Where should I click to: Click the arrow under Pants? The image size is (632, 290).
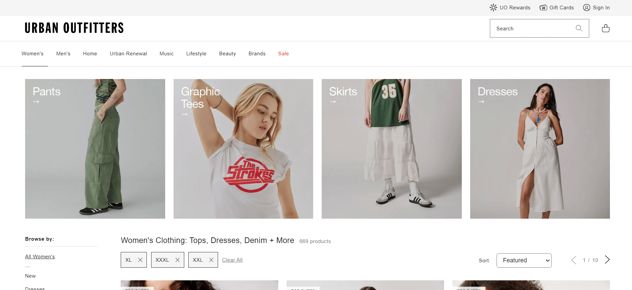36,102
